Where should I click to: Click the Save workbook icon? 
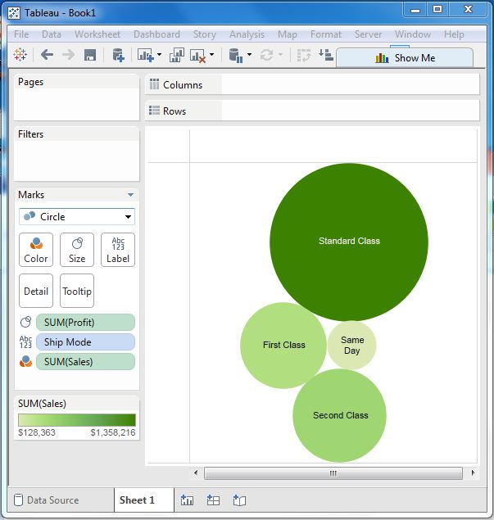[90, 55]
